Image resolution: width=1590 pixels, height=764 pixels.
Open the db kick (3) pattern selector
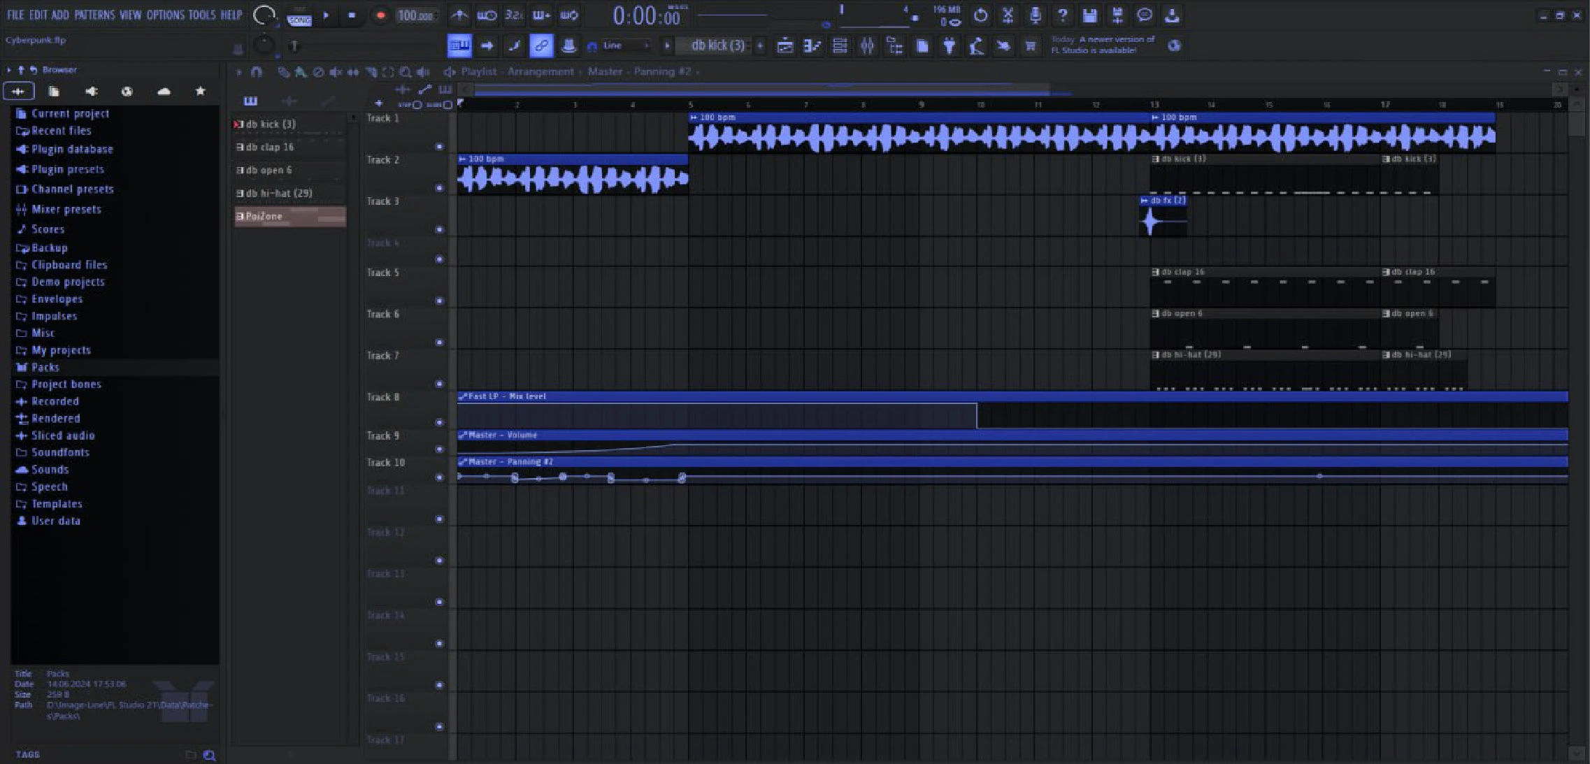[717, 46]
